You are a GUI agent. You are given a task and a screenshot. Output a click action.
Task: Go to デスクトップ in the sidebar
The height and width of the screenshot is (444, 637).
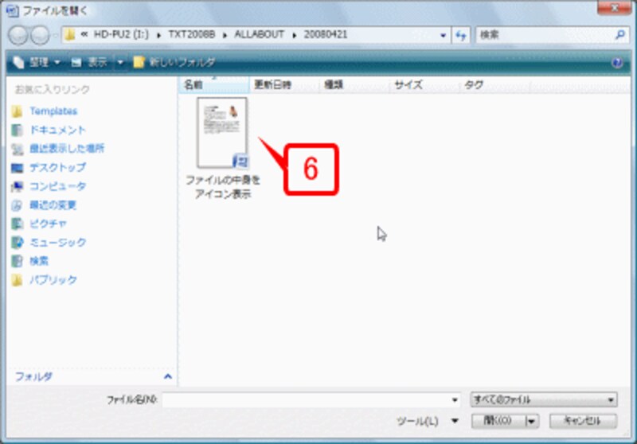point(57,167)
